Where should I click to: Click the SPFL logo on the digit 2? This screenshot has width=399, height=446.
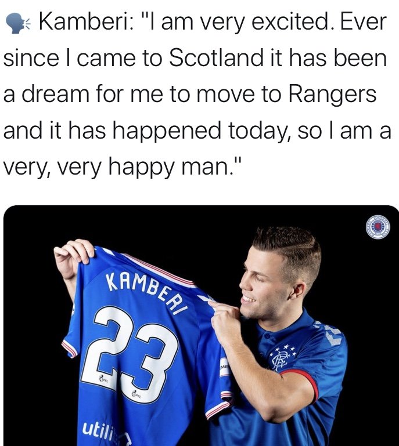[x=103, y=379]
